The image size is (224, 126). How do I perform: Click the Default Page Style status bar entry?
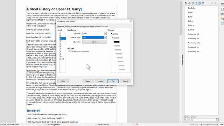pyautogui.click(x=53, y=125)
